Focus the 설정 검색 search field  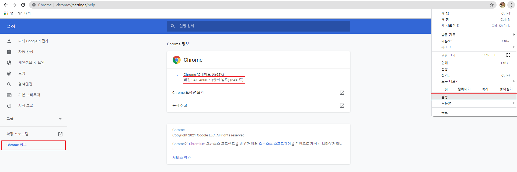[258, 26]
